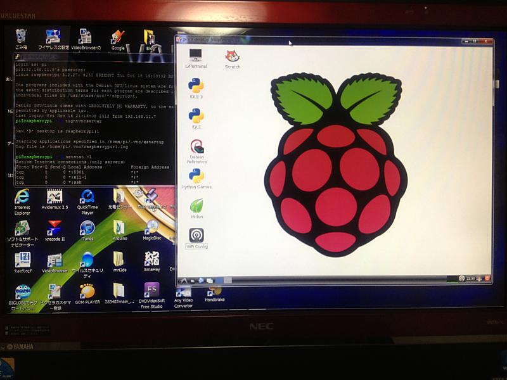Open the MagicDisc shortcut
Screen dimensions: 507x380
(x=152, y=230)
